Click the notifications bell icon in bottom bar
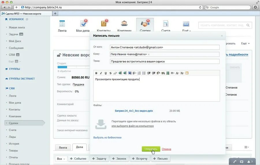Screen dimensions: 260x165 (249, 162)
